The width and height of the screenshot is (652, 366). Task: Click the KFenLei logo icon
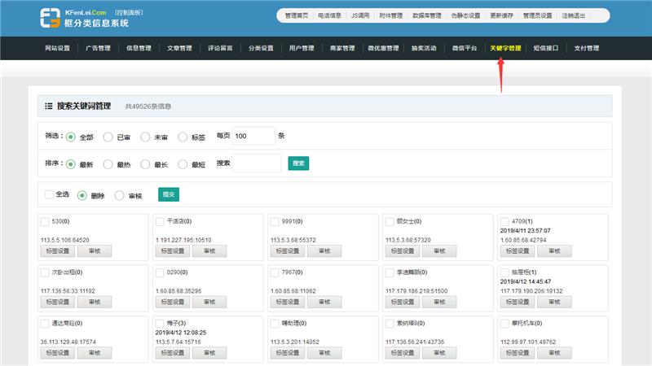[50, 18]
